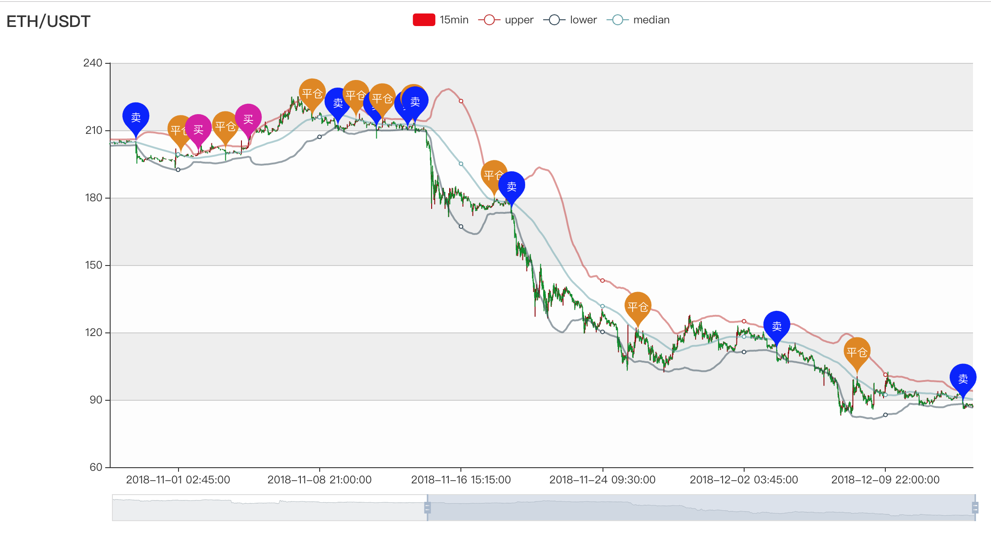Click the blue 卖 marker near 2018-12-02
The width and height of the screenshot is (991, 540).
point(777,326)
